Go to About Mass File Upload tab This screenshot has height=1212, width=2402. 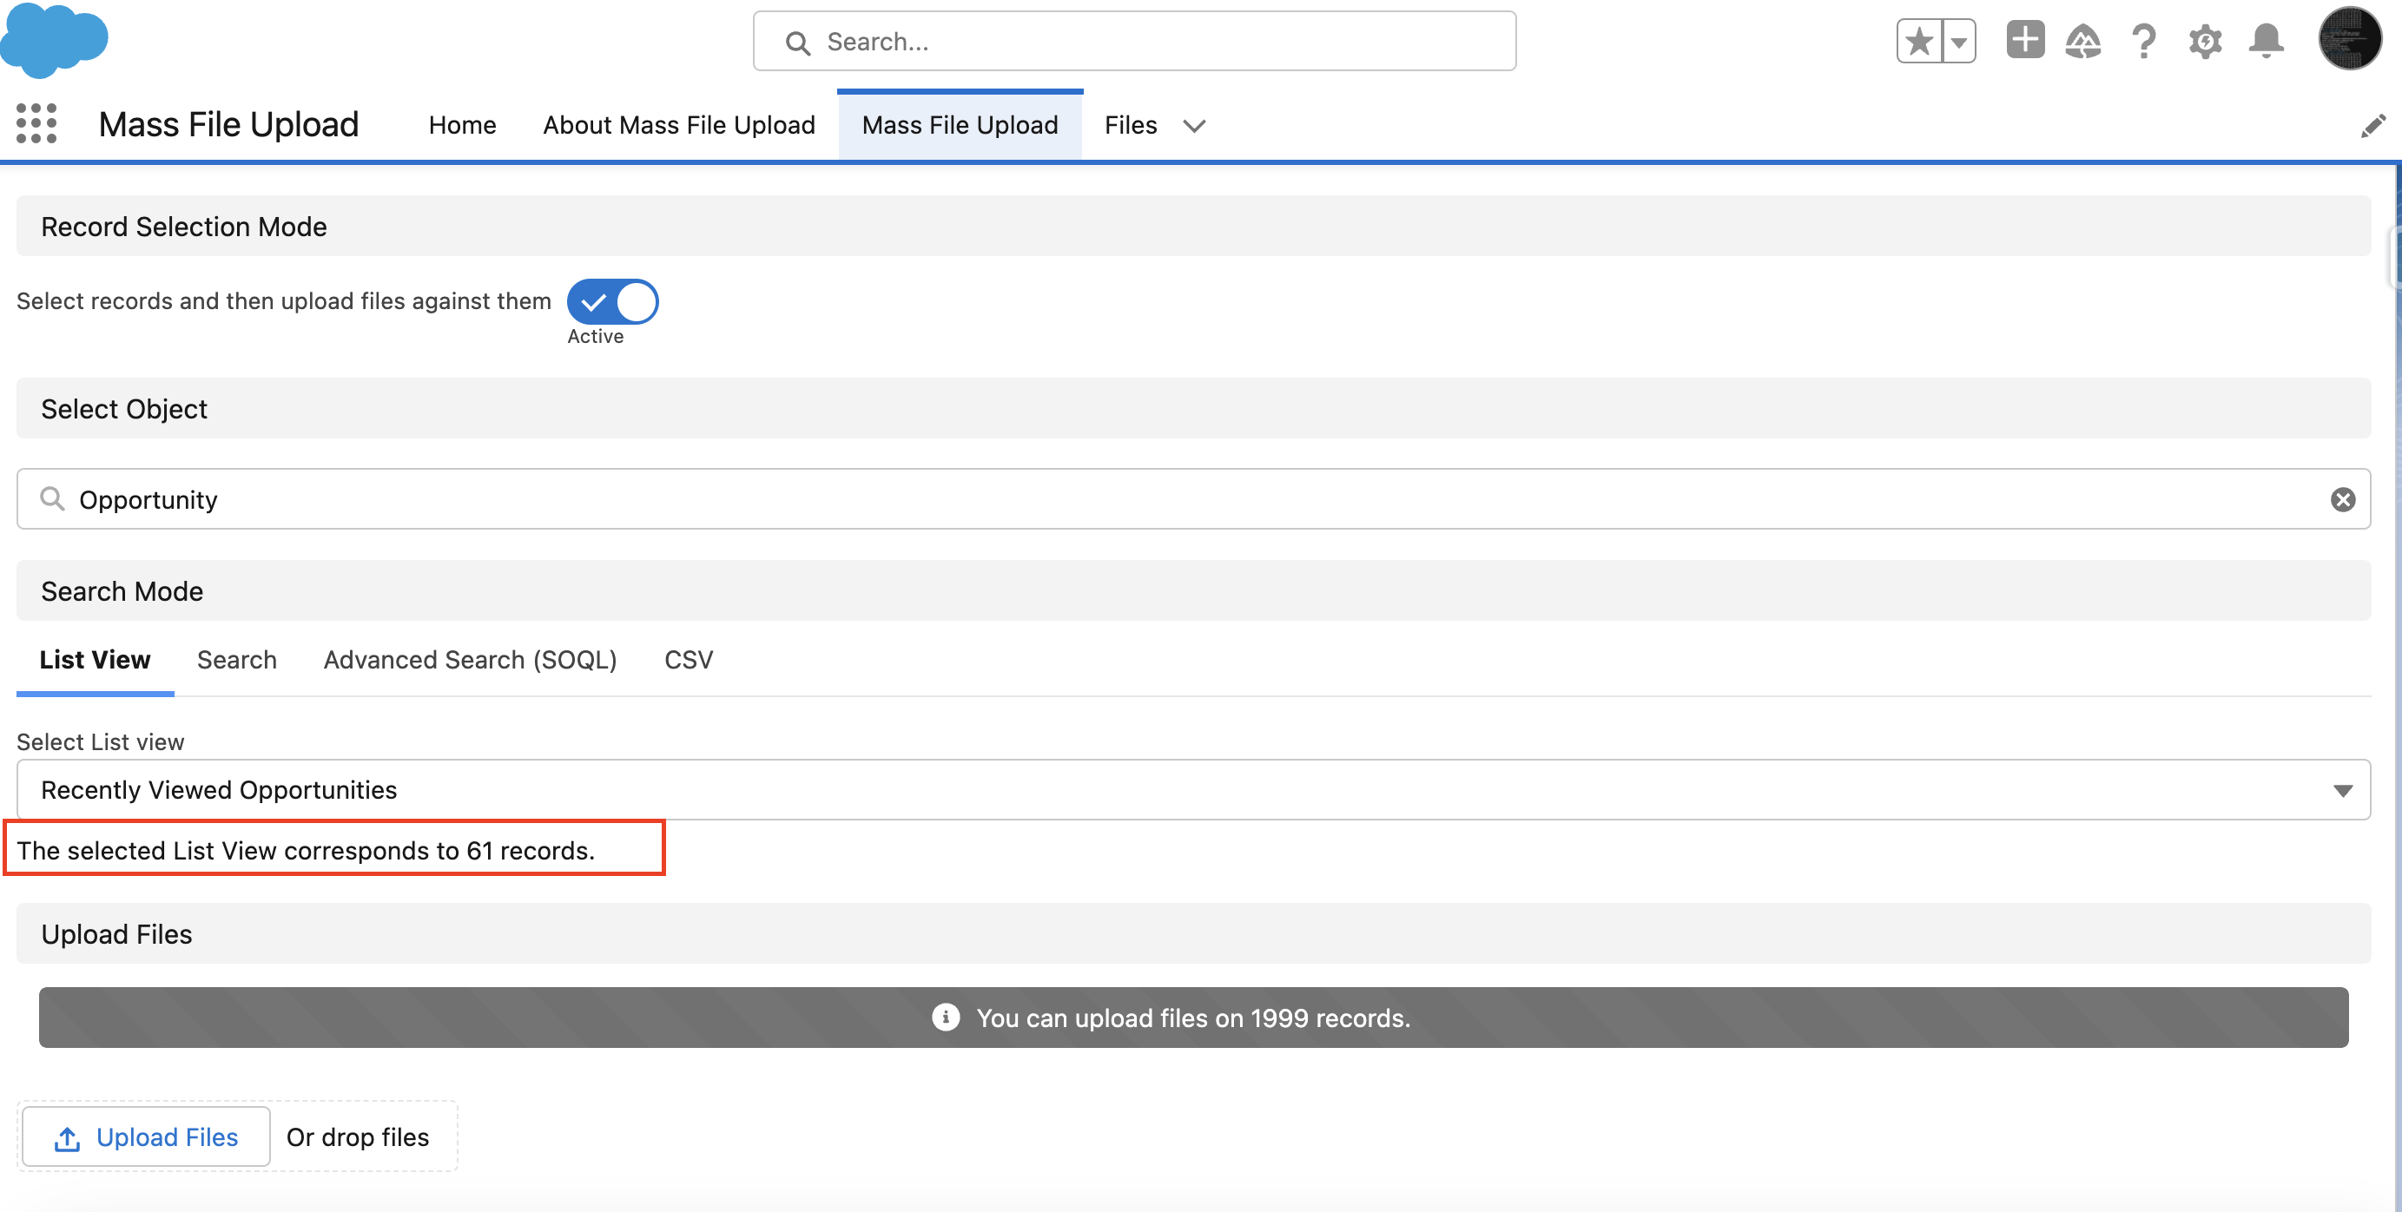(x=679, y=125)
